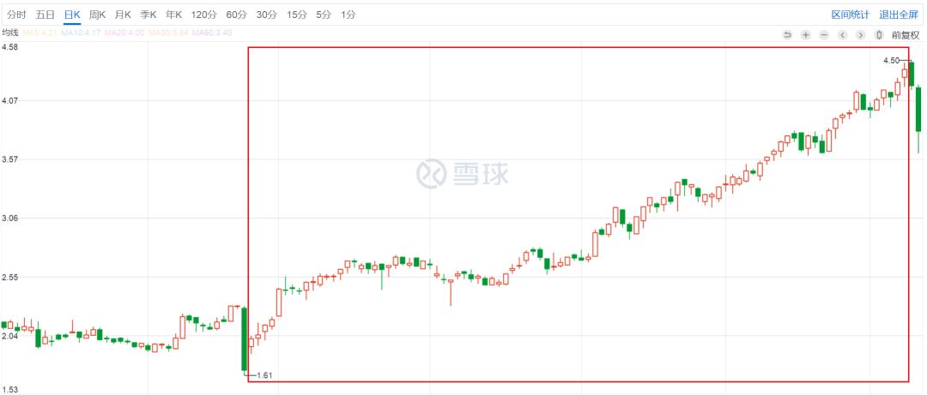Select the 五日 chart tab
927x395 pixels.
(x=45, y=15)
